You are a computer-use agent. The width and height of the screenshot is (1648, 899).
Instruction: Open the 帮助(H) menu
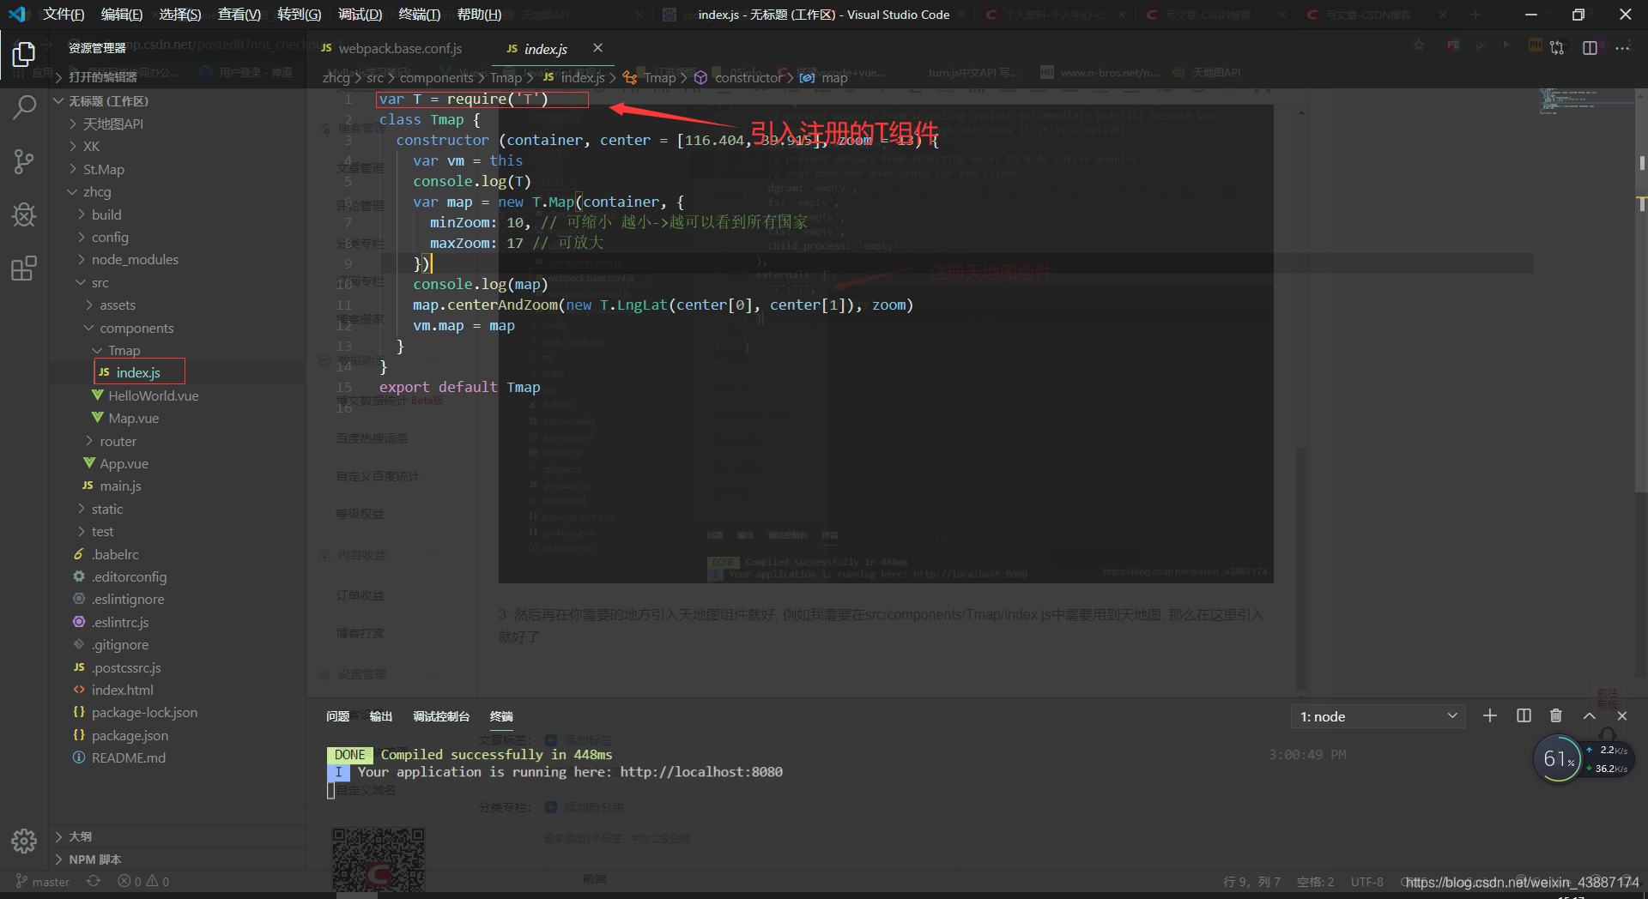pos(479,15)
